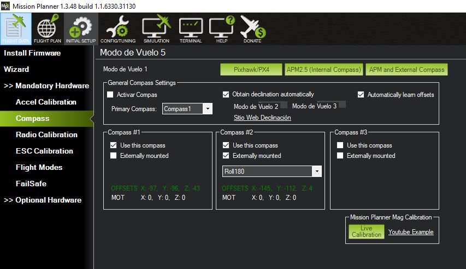
Task: Select Flight Modes in sidebar
Action: [x=39, y=167]
